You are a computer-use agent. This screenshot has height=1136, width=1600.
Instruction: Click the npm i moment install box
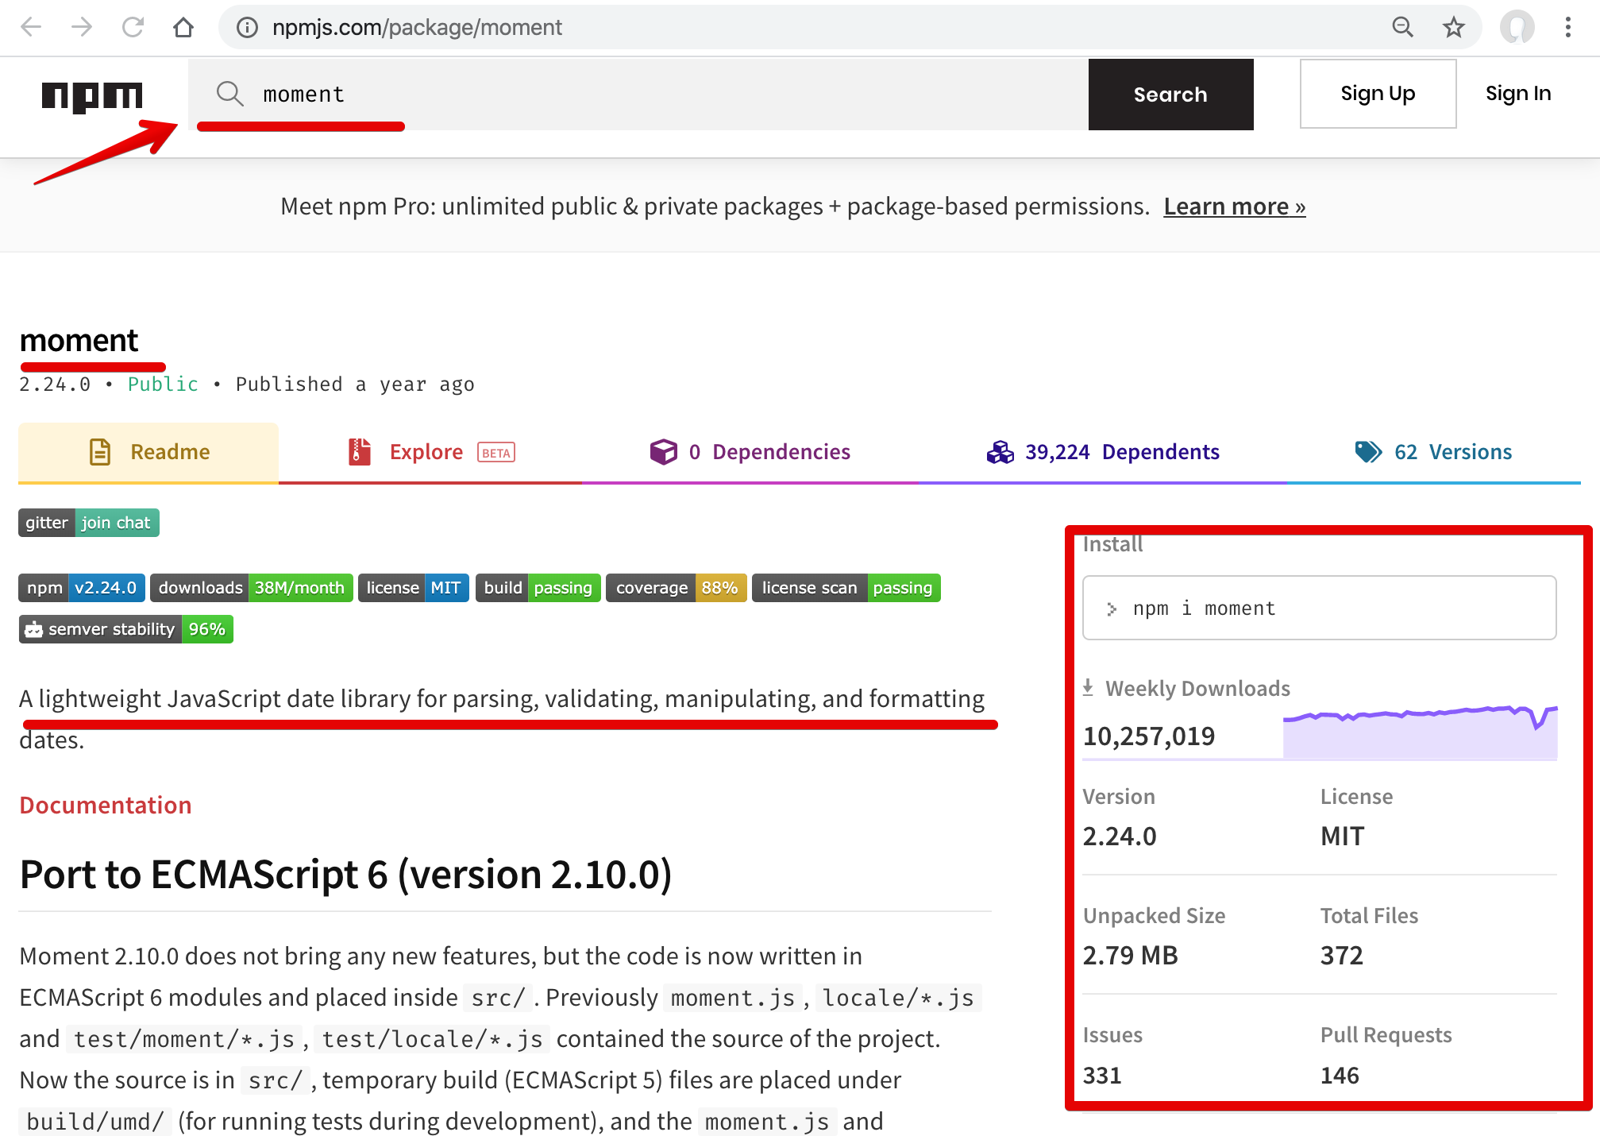tap(1319, 609)
